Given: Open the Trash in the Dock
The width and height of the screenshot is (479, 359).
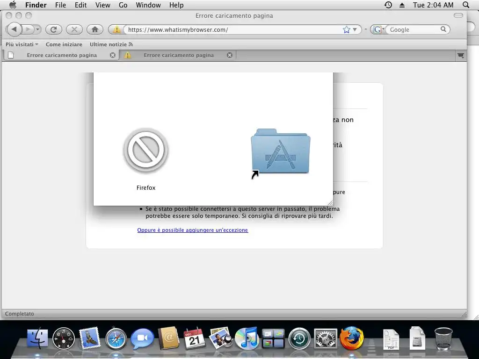Looking at the screenshot, I should coord(443,338).
